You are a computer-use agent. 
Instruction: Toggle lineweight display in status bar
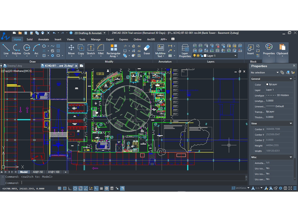click(x=101, y=188)
